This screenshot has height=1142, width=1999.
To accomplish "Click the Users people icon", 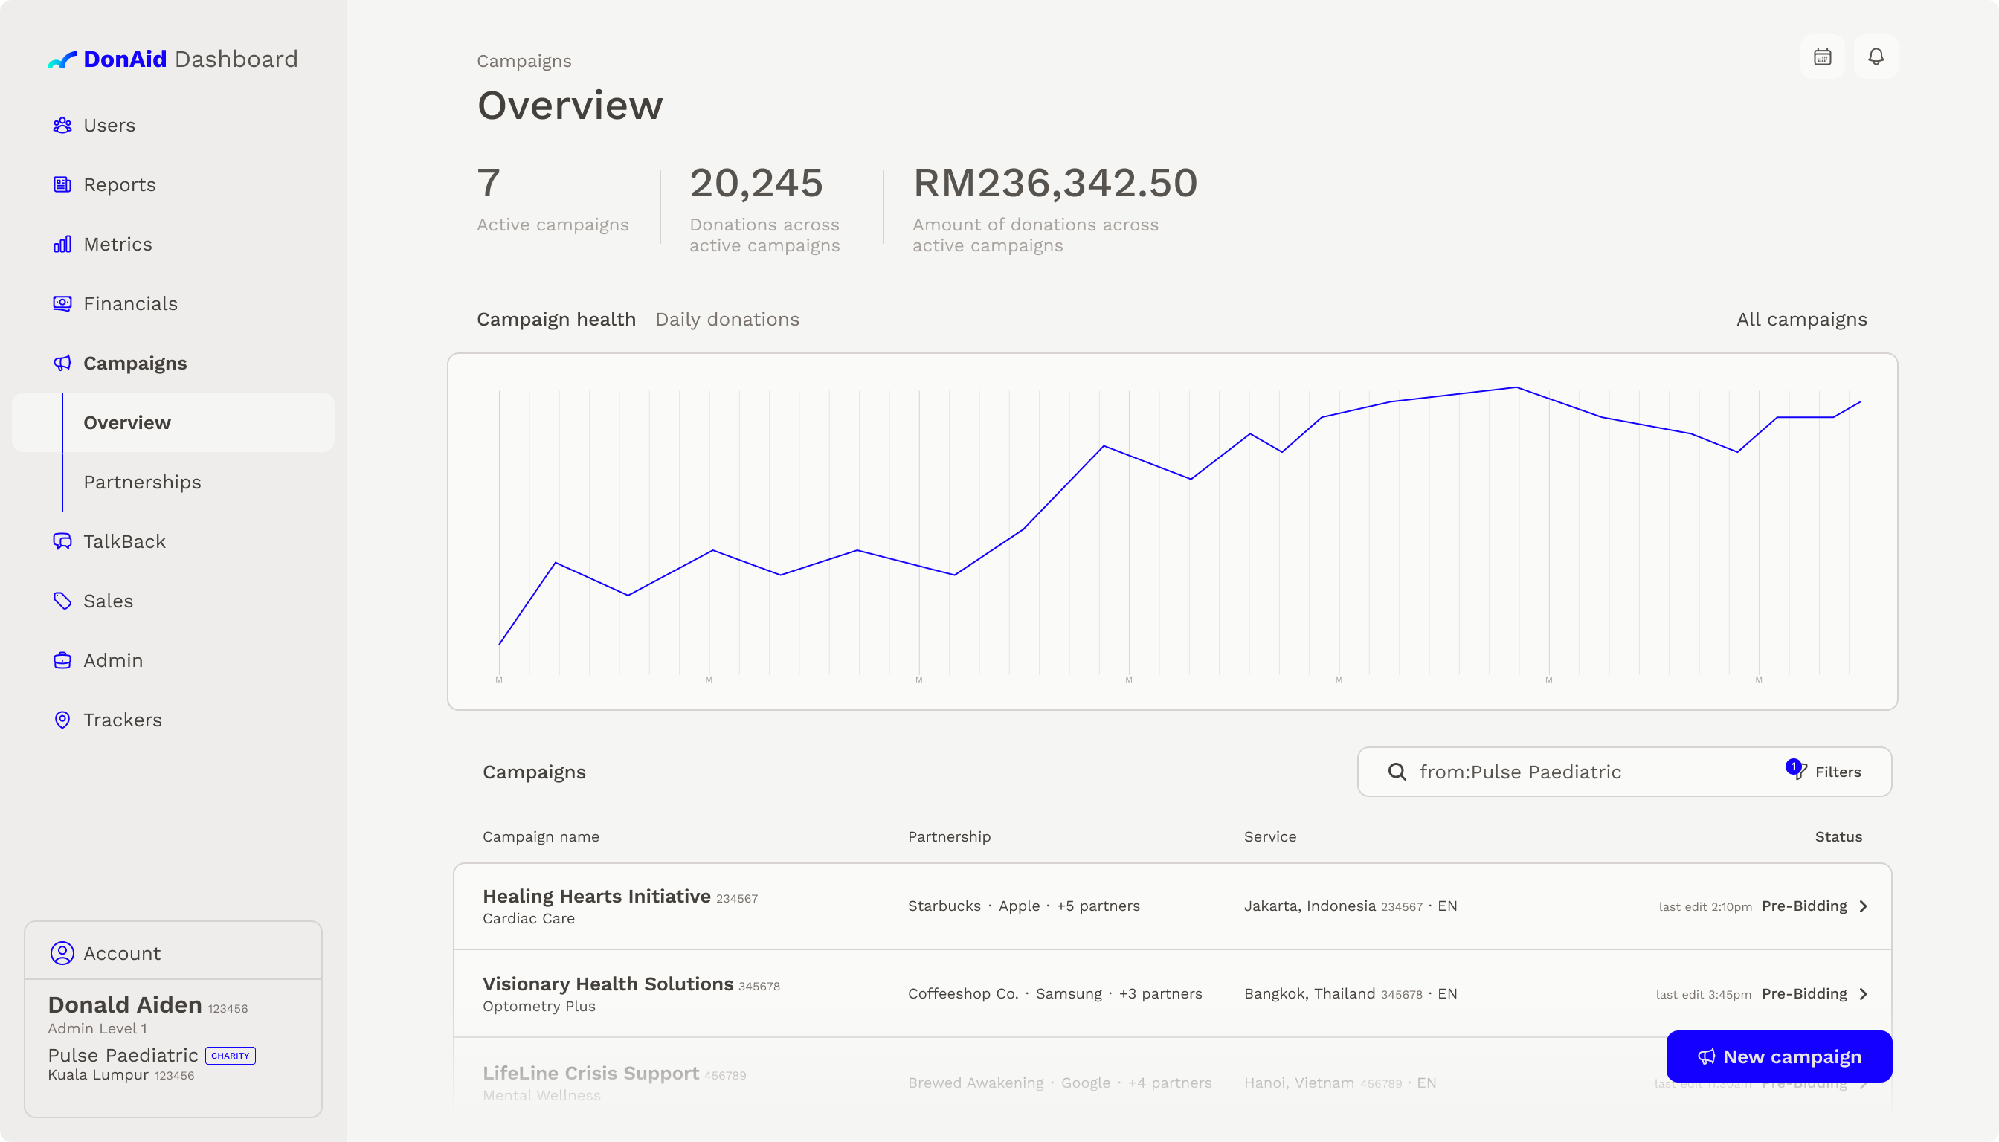I will pyautogui.click(x=62, y=126).
